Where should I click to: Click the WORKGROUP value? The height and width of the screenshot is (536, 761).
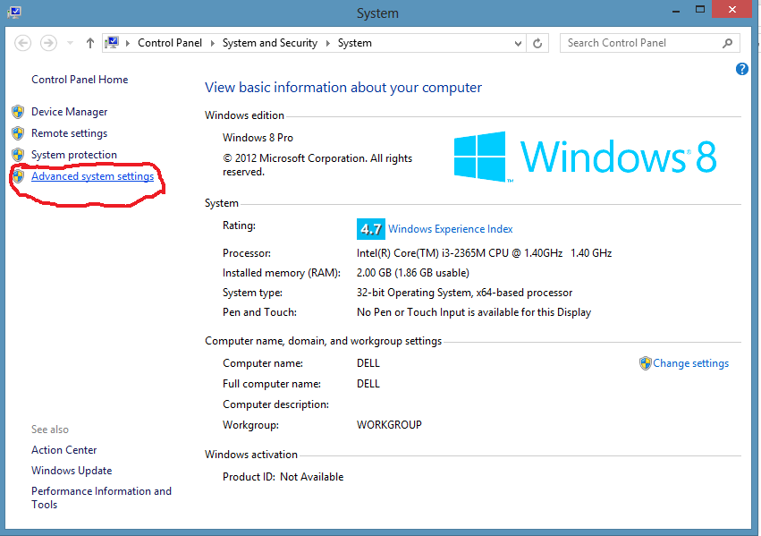tap(389, 425)
